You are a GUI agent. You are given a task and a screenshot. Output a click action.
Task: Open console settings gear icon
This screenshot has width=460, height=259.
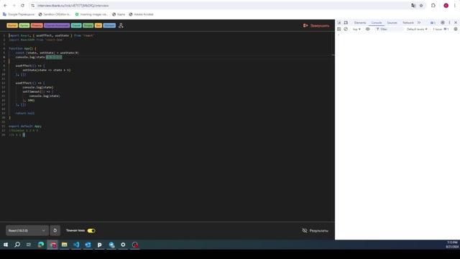tap(456, 29)
